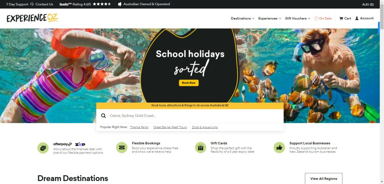Click the Support Local Businesses thumbs-up icon

(x=279, y=147)
